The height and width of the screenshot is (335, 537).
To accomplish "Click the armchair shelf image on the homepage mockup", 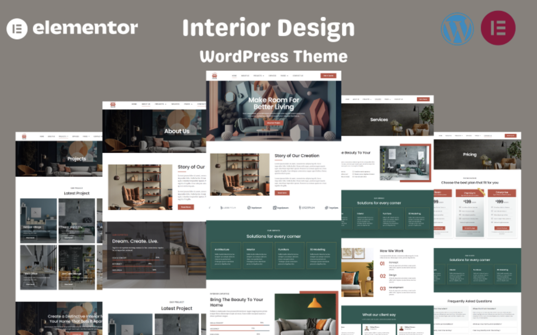I will click(240, 175).
